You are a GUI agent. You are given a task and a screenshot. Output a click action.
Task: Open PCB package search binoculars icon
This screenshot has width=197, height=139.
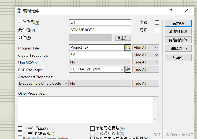(128, 69)
